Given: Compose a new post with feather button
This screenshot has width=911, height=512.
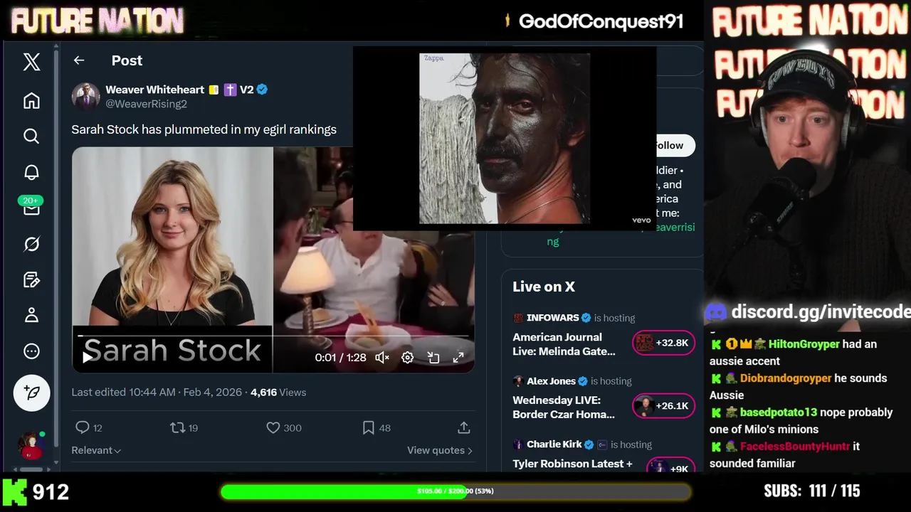Looking at the screenshot, I should (31, 393).
